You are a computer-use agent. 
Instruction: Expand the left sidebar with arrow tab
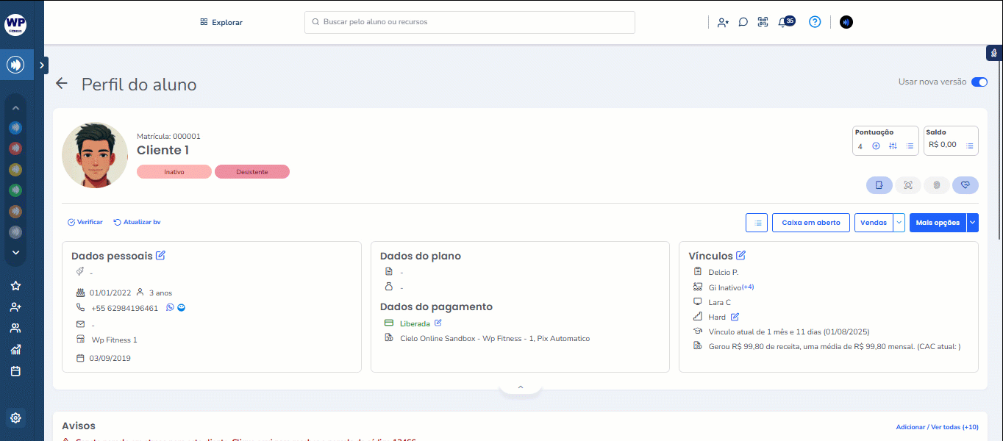(42, 65)
